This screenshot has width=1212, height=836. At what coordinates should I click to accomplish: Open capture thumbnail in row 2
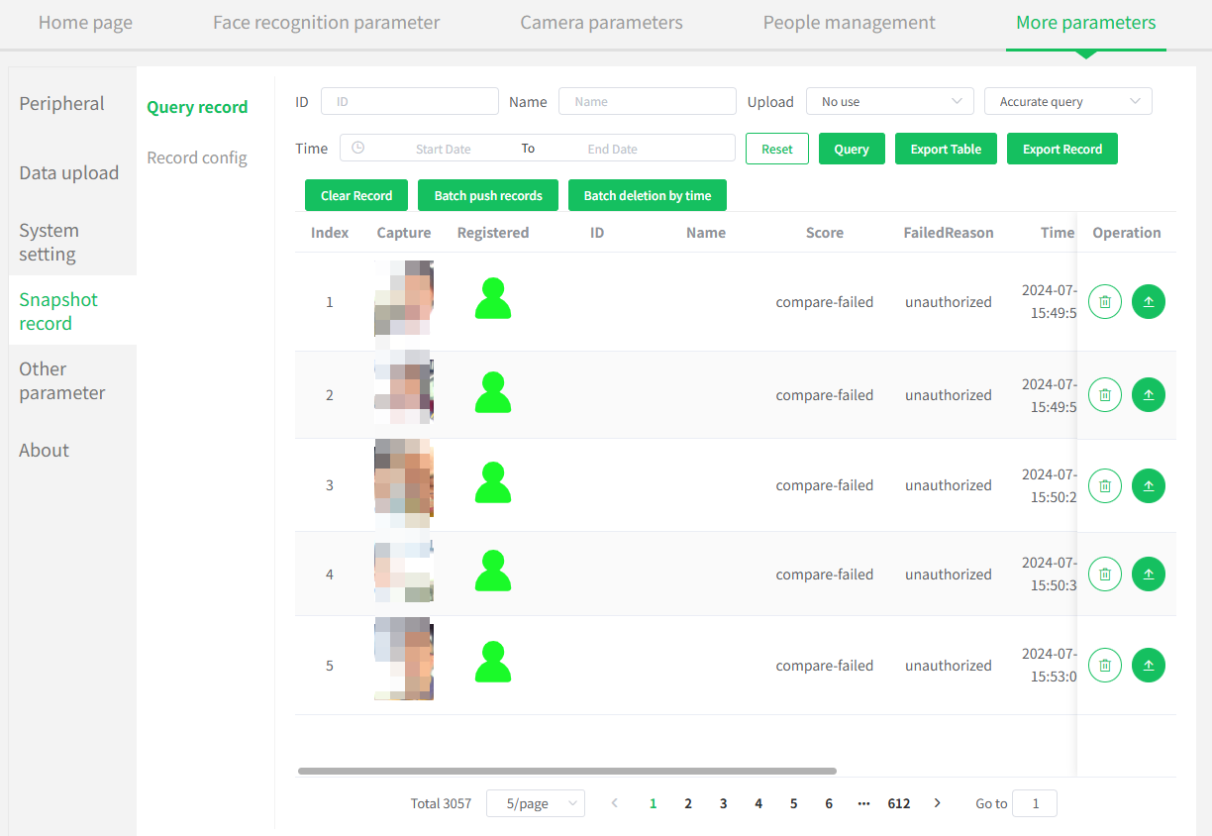(404, 394)
